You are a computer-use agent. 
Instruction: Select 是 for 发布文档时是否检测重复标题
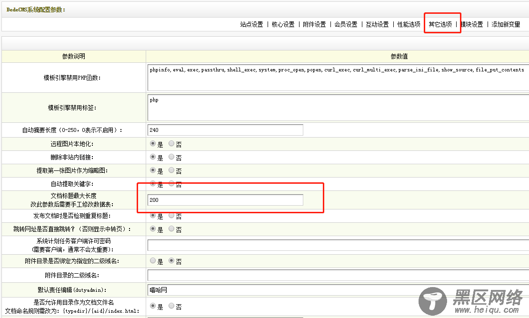click(153, 216)
